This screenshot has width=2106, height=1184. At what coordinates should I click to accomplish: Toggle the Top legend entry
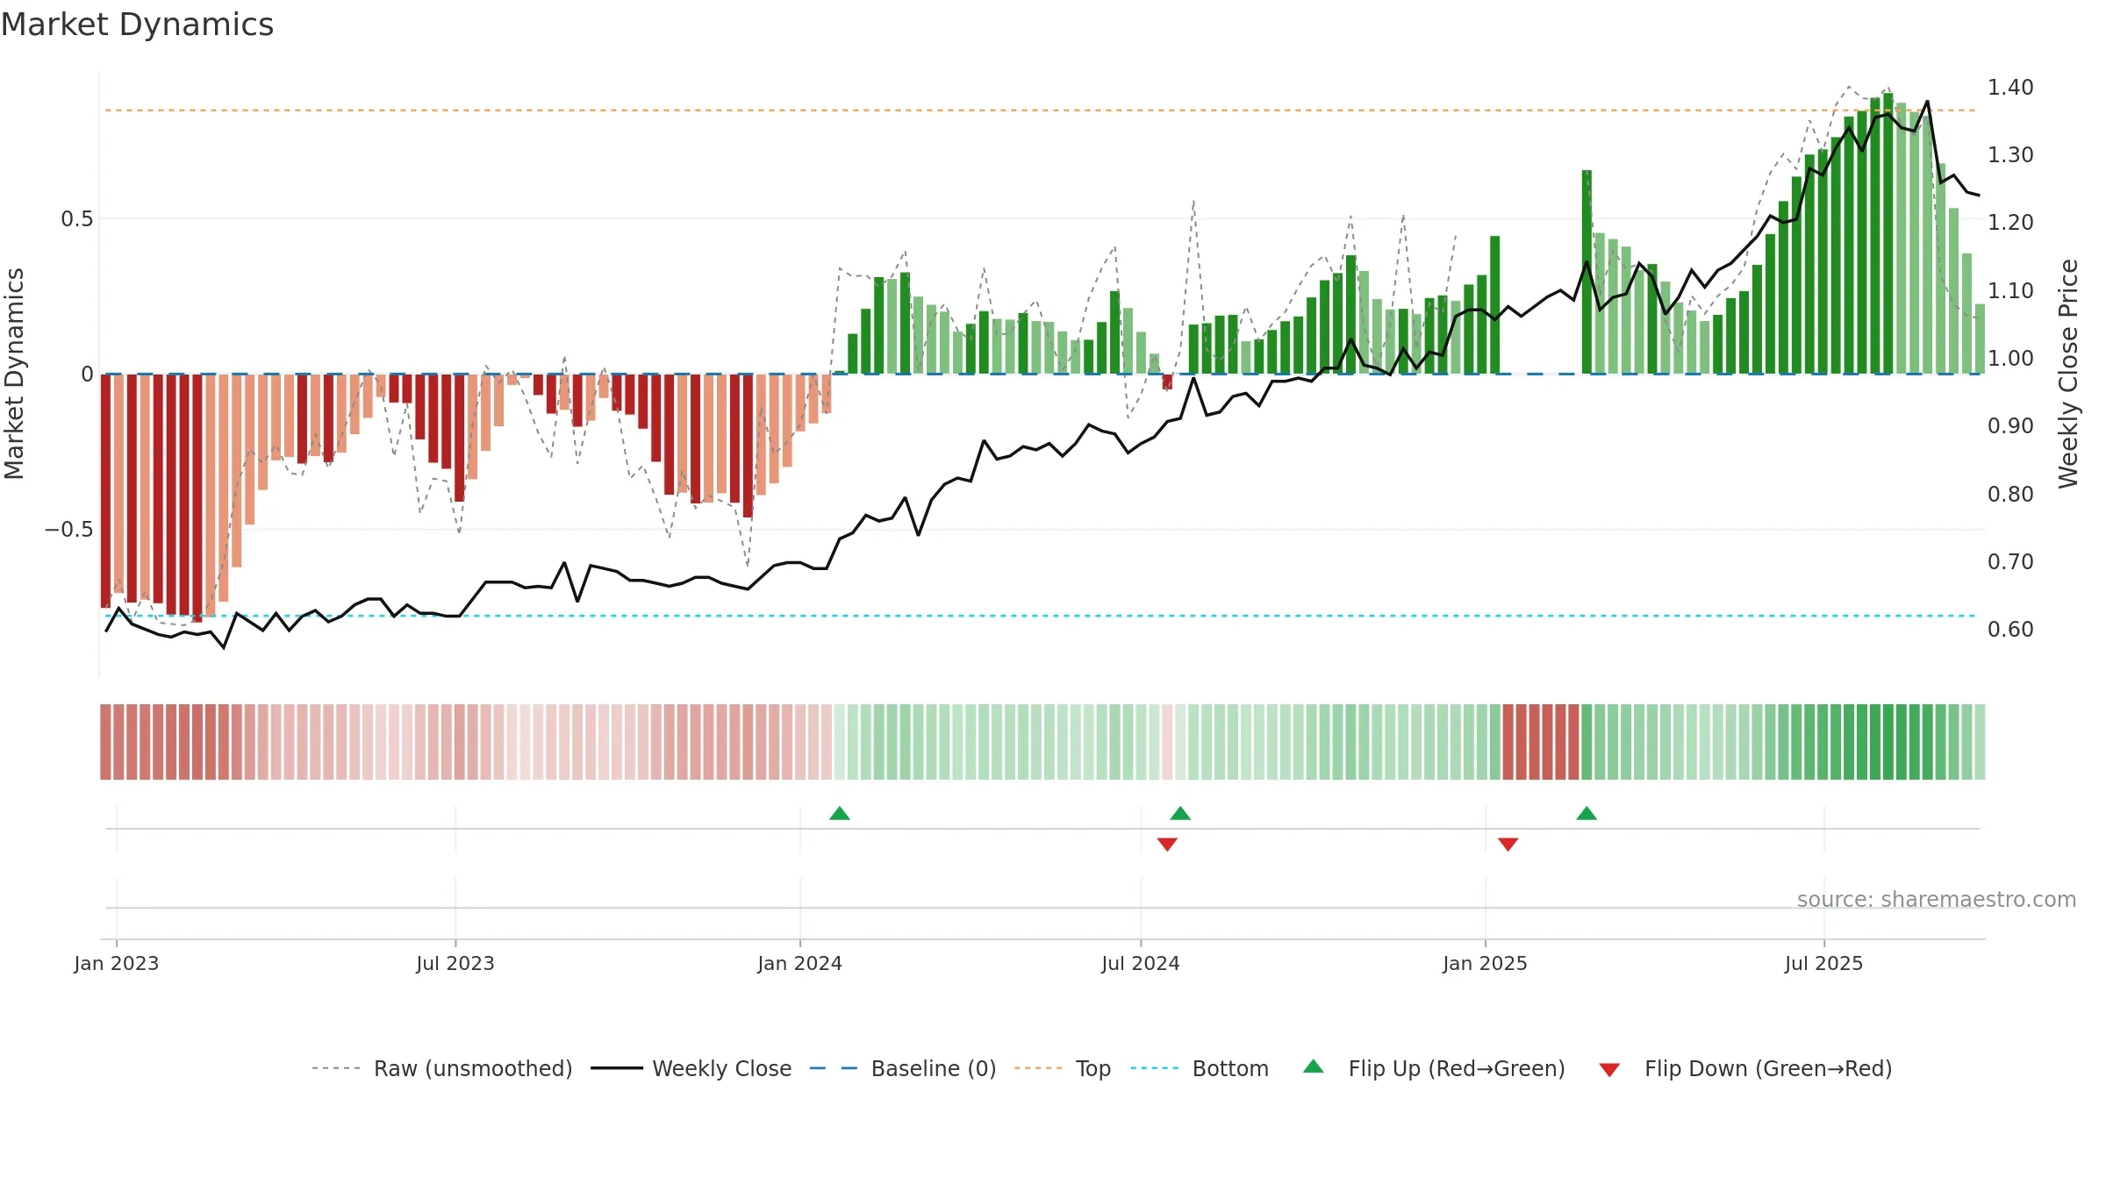click(x=1062, y=1068)
